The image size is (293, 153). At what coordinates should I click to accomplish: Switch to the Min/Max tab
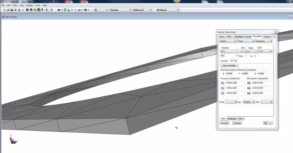click(239, 37)
